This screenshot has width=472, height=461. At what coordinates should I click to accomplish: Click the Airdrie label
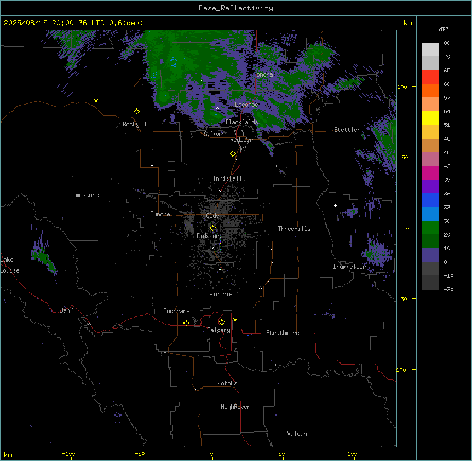pyautogui.click(x=221, y=294)
